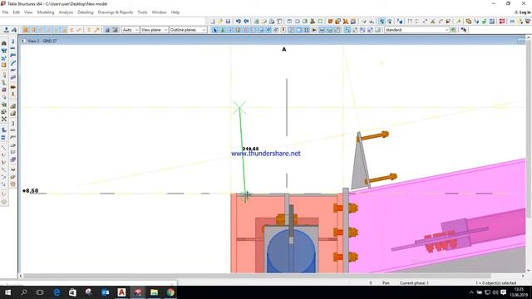Click the View 2 - GRID 27 title bar
532x299 pixels.
[272, 41]
